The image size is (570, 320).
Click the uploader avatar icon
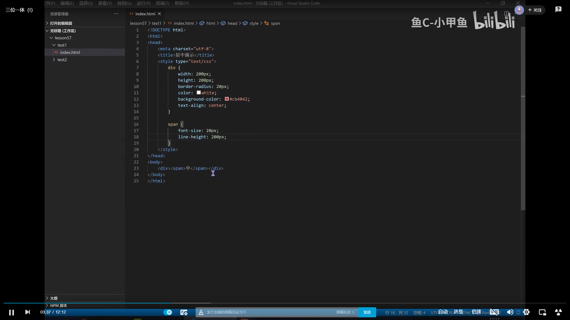pyautogui.click(x=519, y=10)
